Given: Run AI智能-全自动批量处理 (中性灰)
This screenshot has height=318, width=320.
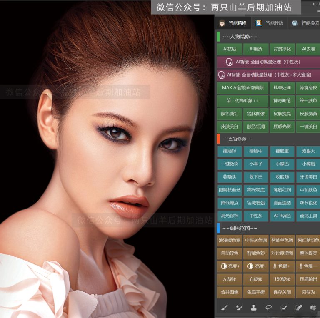Looking at the screenshot, I should coord(268,62).
